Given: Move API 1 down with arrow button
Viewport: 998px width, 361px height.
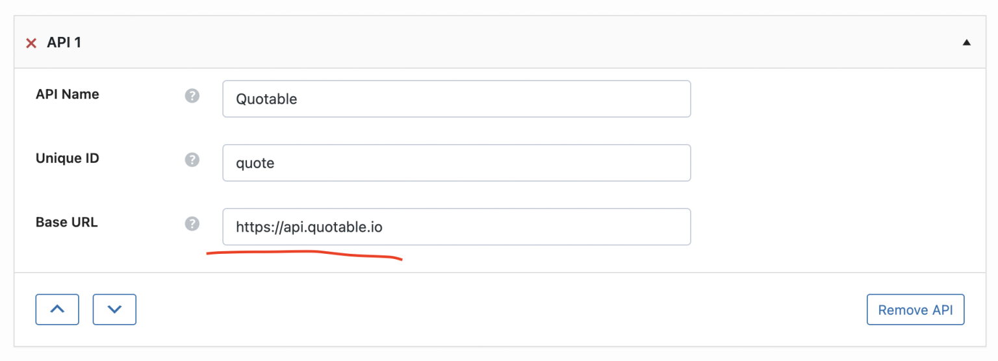Looking at the screenshot, I should click(x=114, y=310).
